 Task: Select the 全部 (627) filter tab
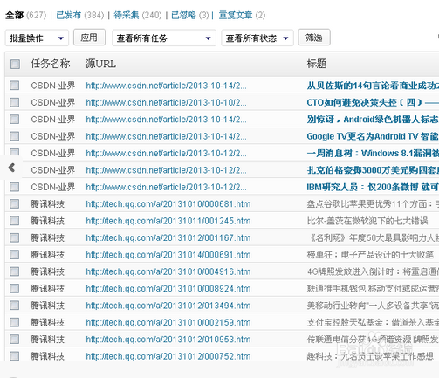(x=25, y=15)
